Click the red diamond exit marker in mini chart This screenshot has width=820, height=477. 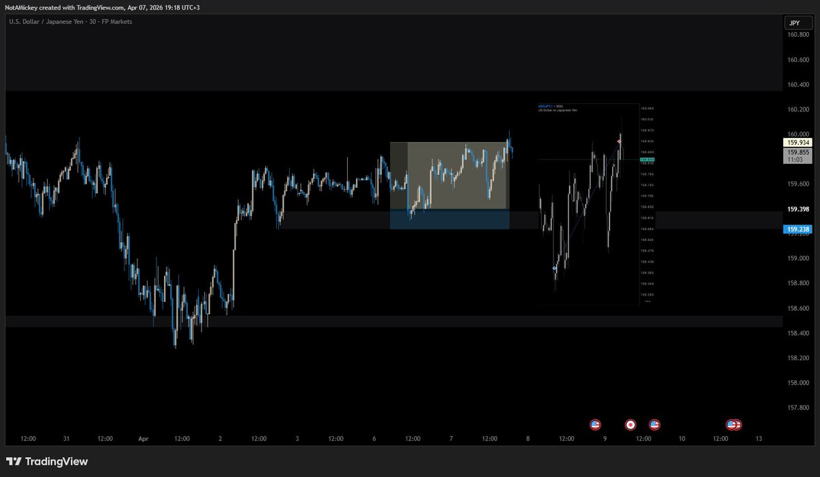(x=619, y=141)
